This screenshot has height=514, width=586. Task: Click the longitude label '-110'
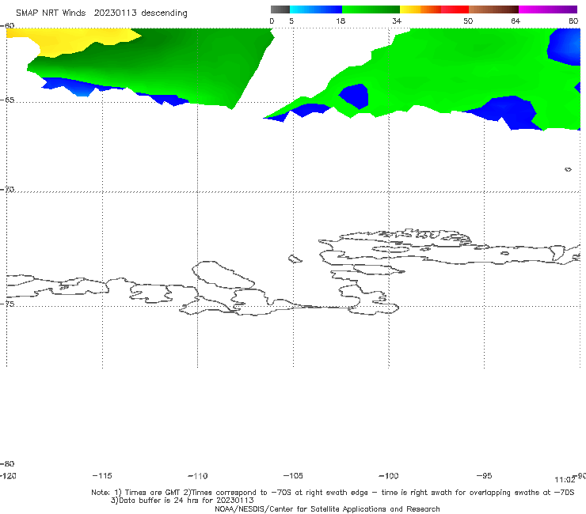(198, 476)
